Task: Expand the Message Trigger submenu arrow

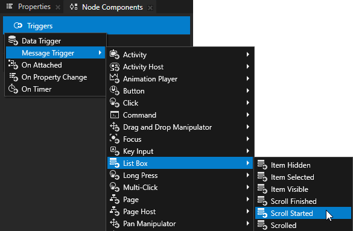Action: pos(100,52)
